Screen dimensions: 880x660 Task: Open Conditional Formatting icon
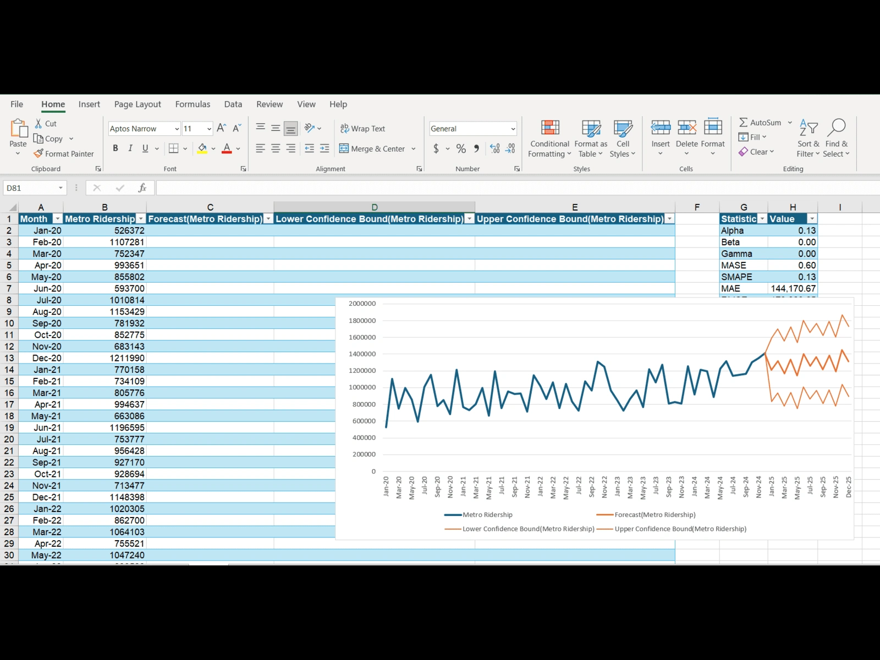tap(550, 128)
